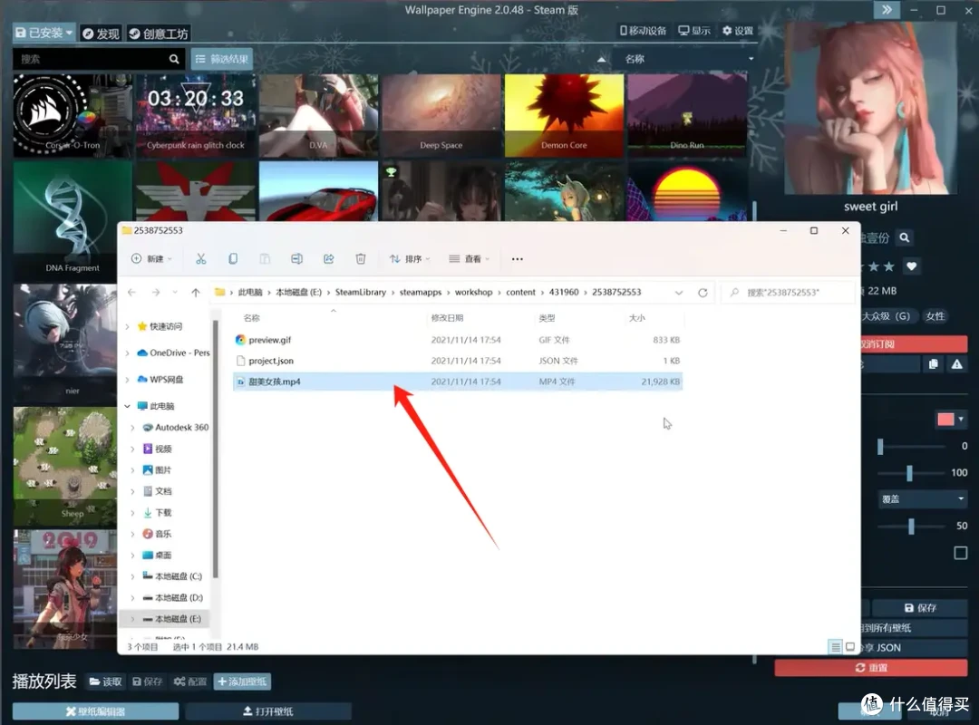Viewport: 979px width, 725px height.
Task: Switch to the 创意工坊 Workshop tab
Action: [159, 34]
